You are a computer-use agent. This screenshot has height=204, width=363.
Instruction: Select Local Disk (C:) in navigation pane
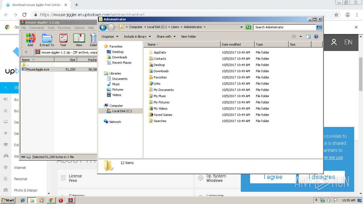(122, 111)
